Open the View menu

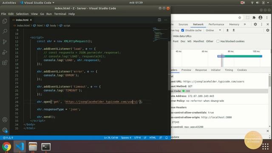[x=34, y=14]
